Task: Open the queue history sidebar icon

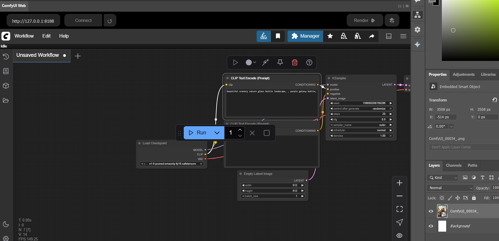Action: click(x=6, y=57)
